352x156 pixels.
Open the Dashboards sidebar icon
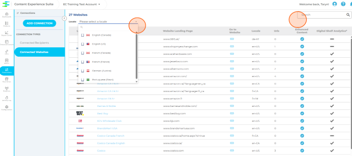point(7,15)
